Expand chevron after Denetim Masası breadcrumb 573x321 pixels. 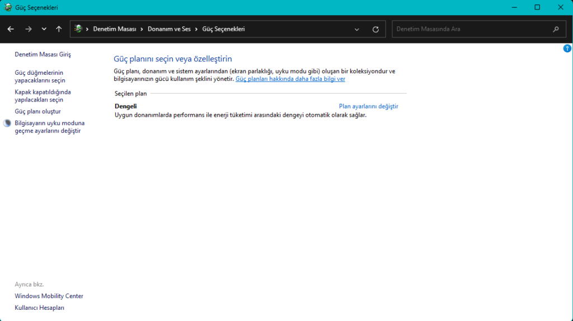(x=142, y=29)
